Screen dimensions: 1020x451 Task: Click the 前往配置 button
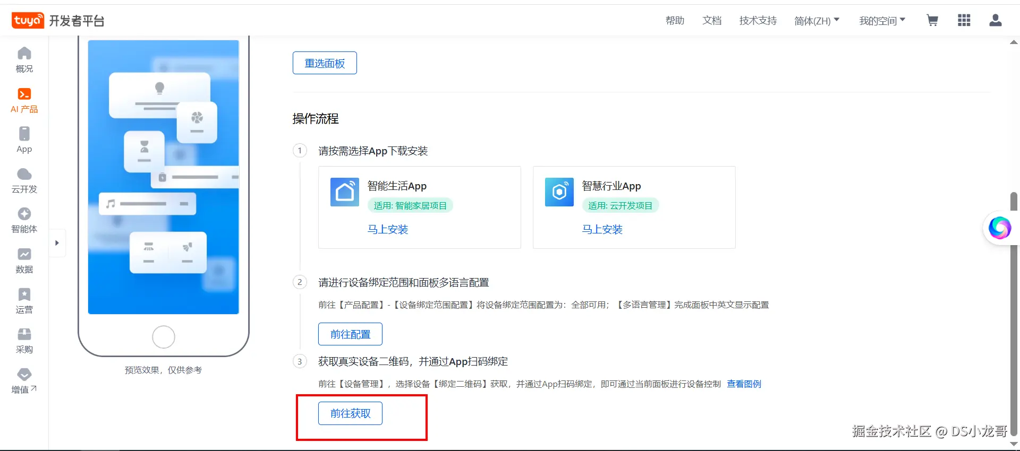point(350,334)
